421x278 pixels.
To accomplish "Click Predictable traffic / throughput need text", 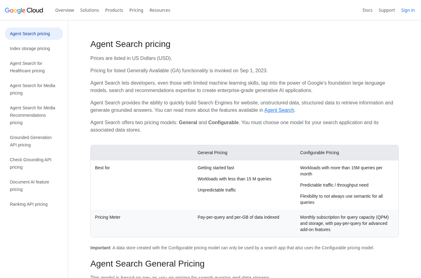I will pos(334,185).
